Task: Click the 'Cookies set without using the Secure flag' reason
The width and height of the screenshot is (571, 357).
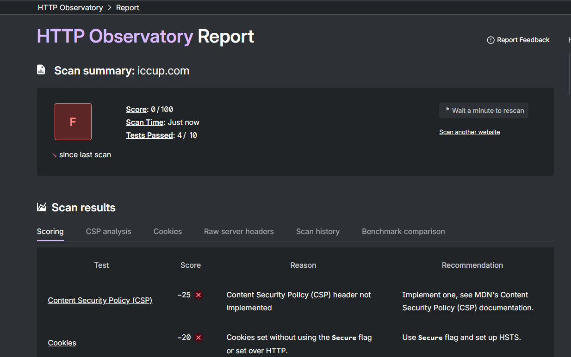Action: tap(299, 344)
